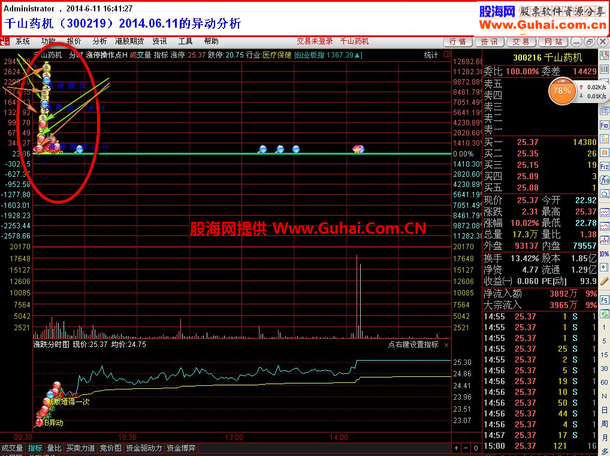610x456 pixels.
Task: Click the FS time-share icon in sidebar
Action: (x=604, y=300)
